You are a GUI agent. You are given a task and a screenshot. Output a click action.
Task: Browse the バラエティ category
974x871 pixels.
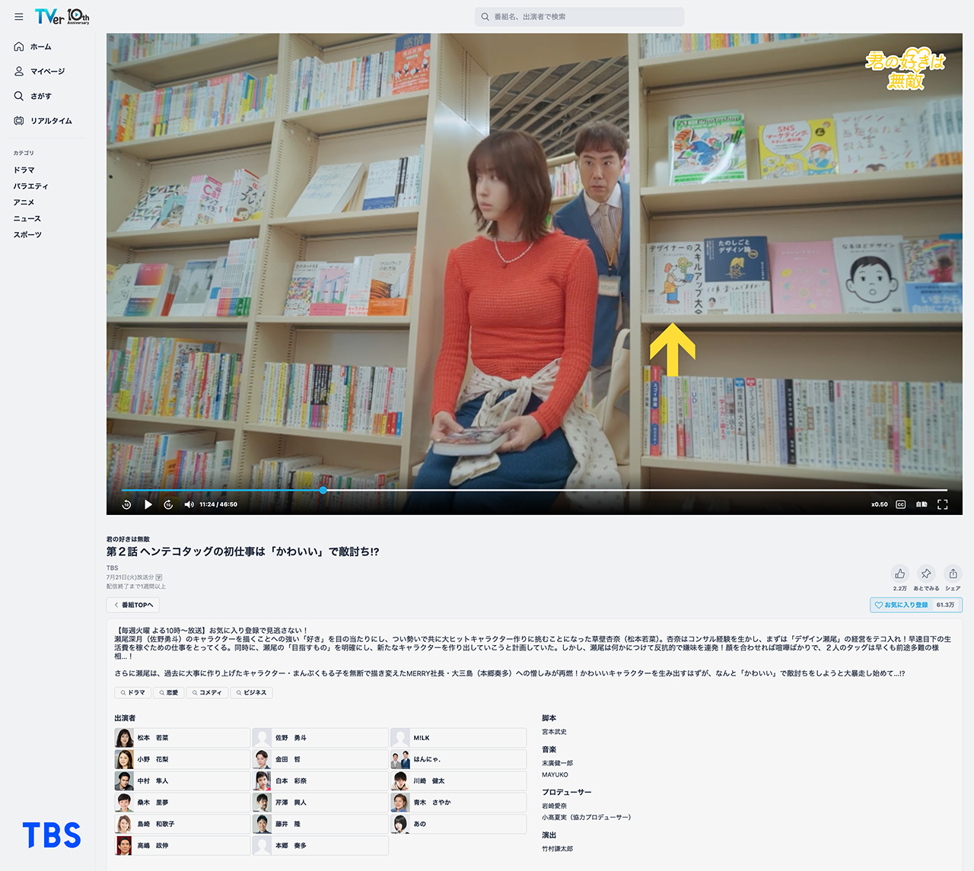point(30,186)
